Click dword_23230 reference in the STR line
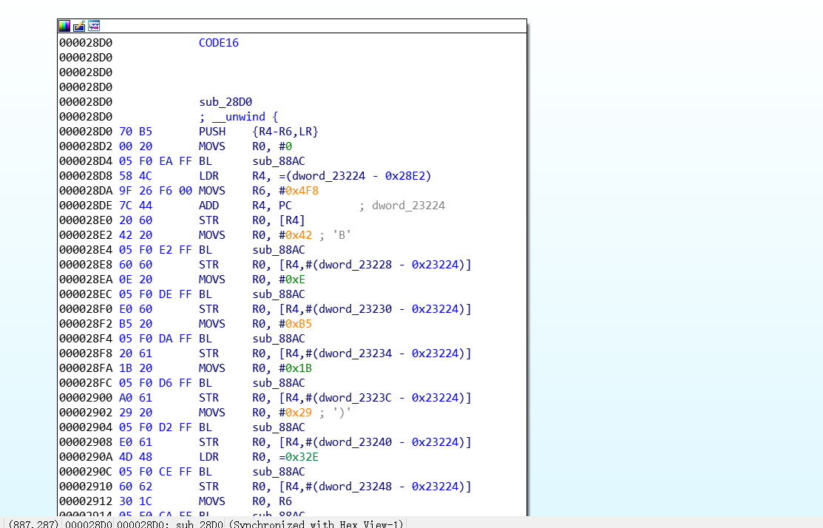This screenshot has height=528, width=823. [x=356, y=309]
